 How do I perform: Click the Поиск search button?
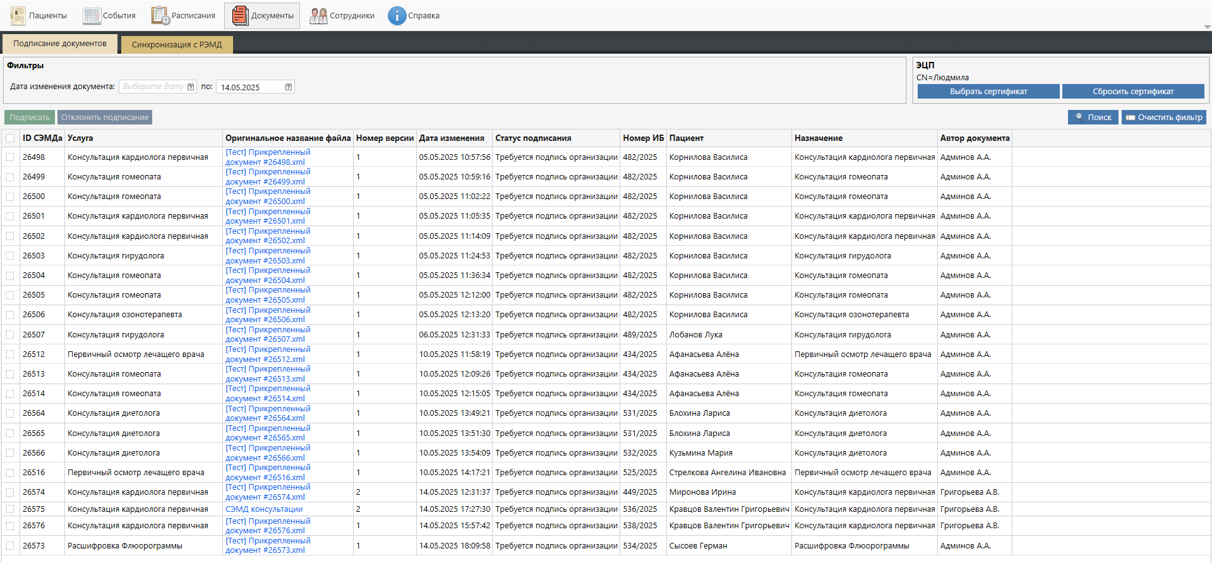tap(1093, 118)
